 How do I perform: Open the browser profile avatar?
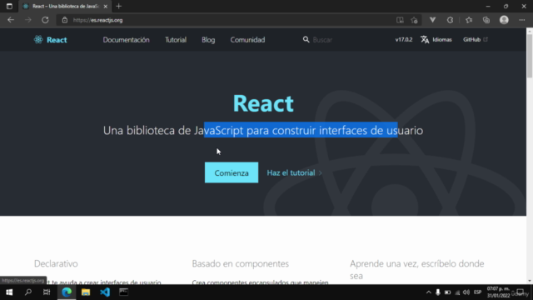point(504,20)
